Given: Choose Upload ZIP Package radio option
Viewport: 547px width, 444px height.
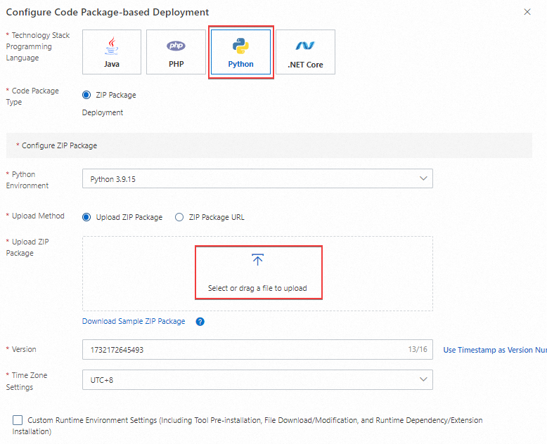Looking at the screenshot, I should click(x=86, y=217).
